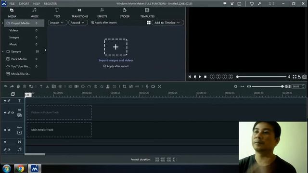Add text with the T toolbar icon
The height and width of the screenshot is (173, 308).
pos(41,86)
